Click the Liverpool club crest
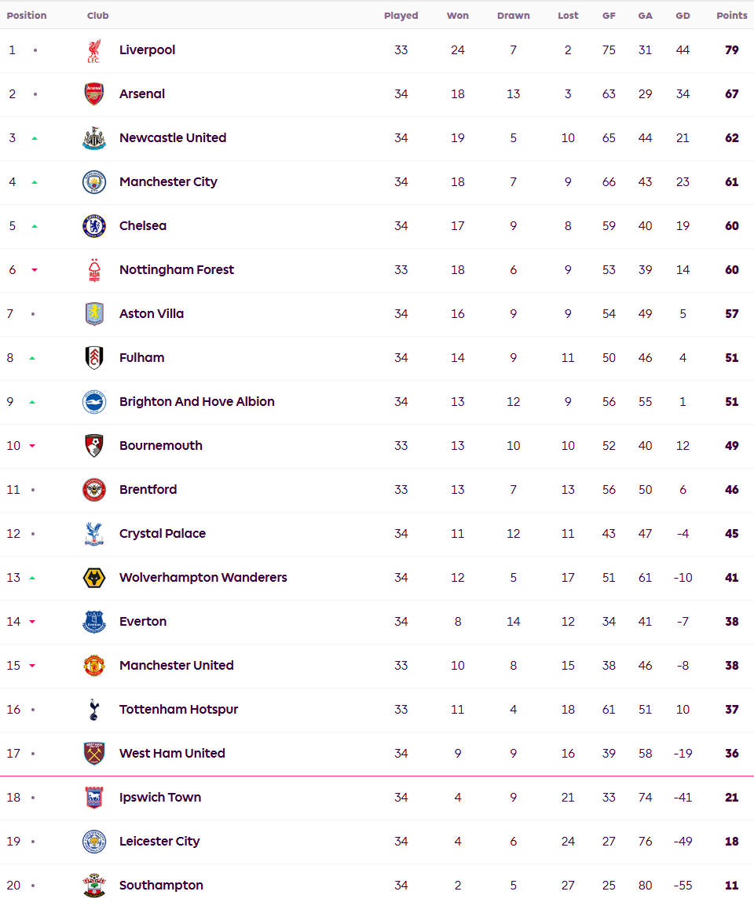This screenshot has width=754, height=906. [x=94, y=51]
